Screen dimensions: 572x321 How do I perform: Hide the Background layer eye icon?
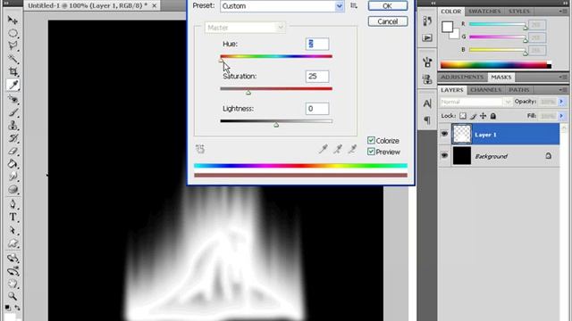click(444, 155)
